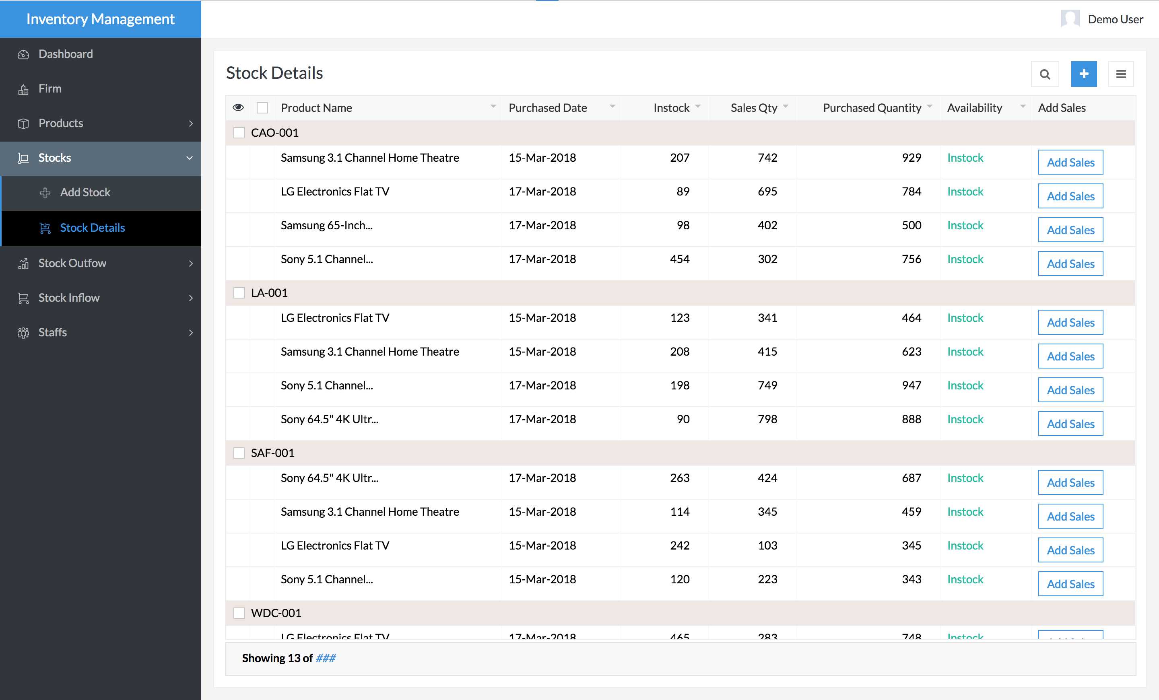Click the Demo User profile avatar
This screenshot has height=700, width=1159.
point(1070,19)
